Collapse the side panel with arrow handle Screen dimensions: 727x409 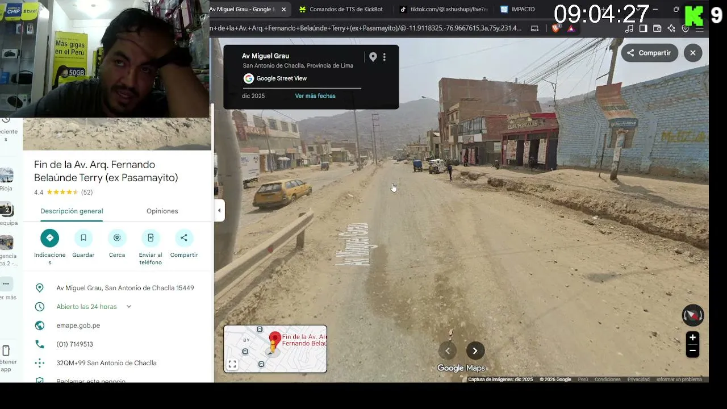[x=219, y=211]
